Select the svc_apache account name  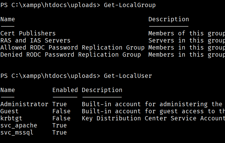tap(19, 125)
